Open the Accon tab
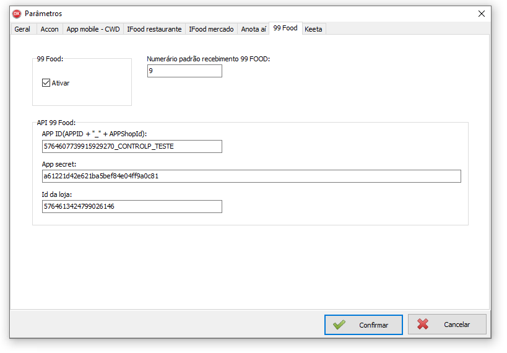This screenshot has height=353, width=507. tap(50, 29)
